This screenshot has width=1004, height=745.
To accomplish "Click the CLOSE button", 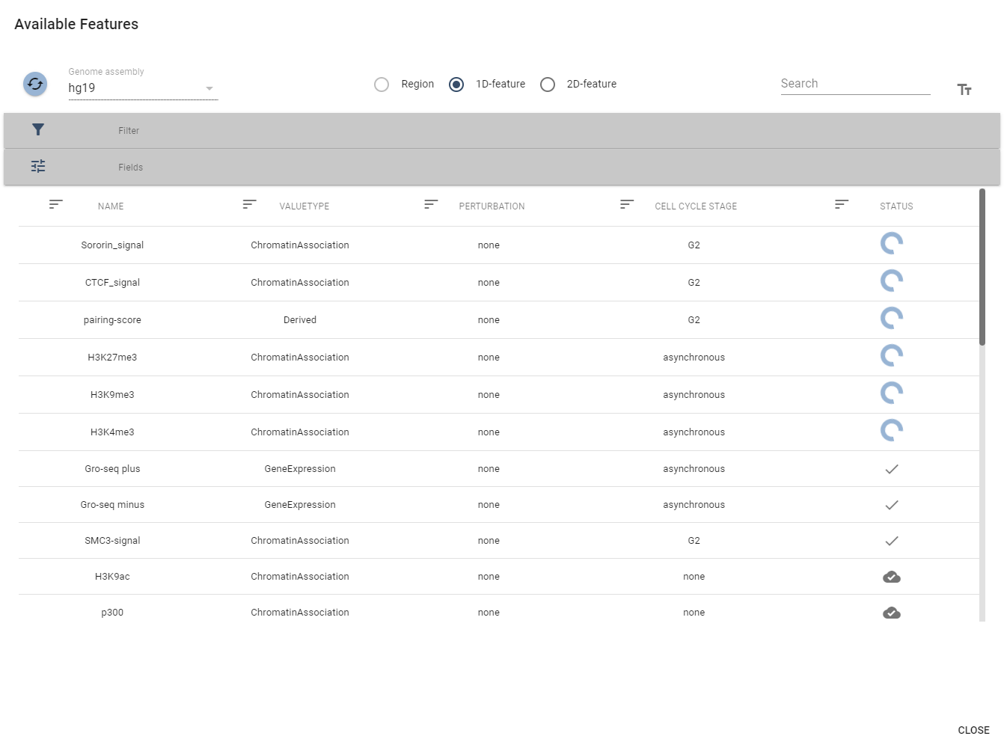I will (x=973, y=730).
